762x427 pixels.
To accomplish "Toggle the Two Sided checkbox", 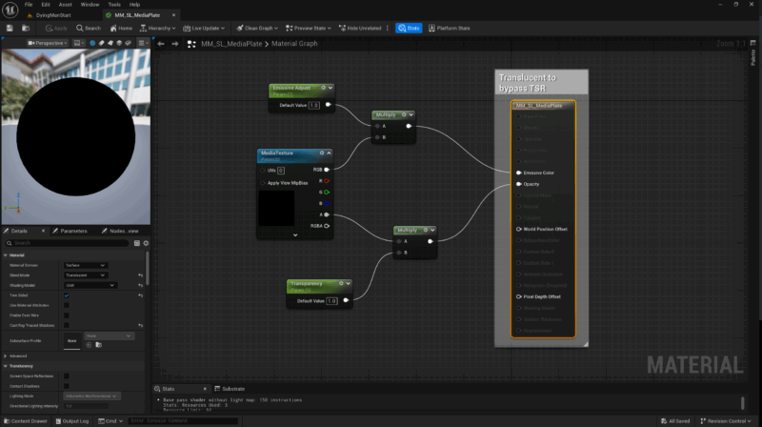I will coord(67,295).
